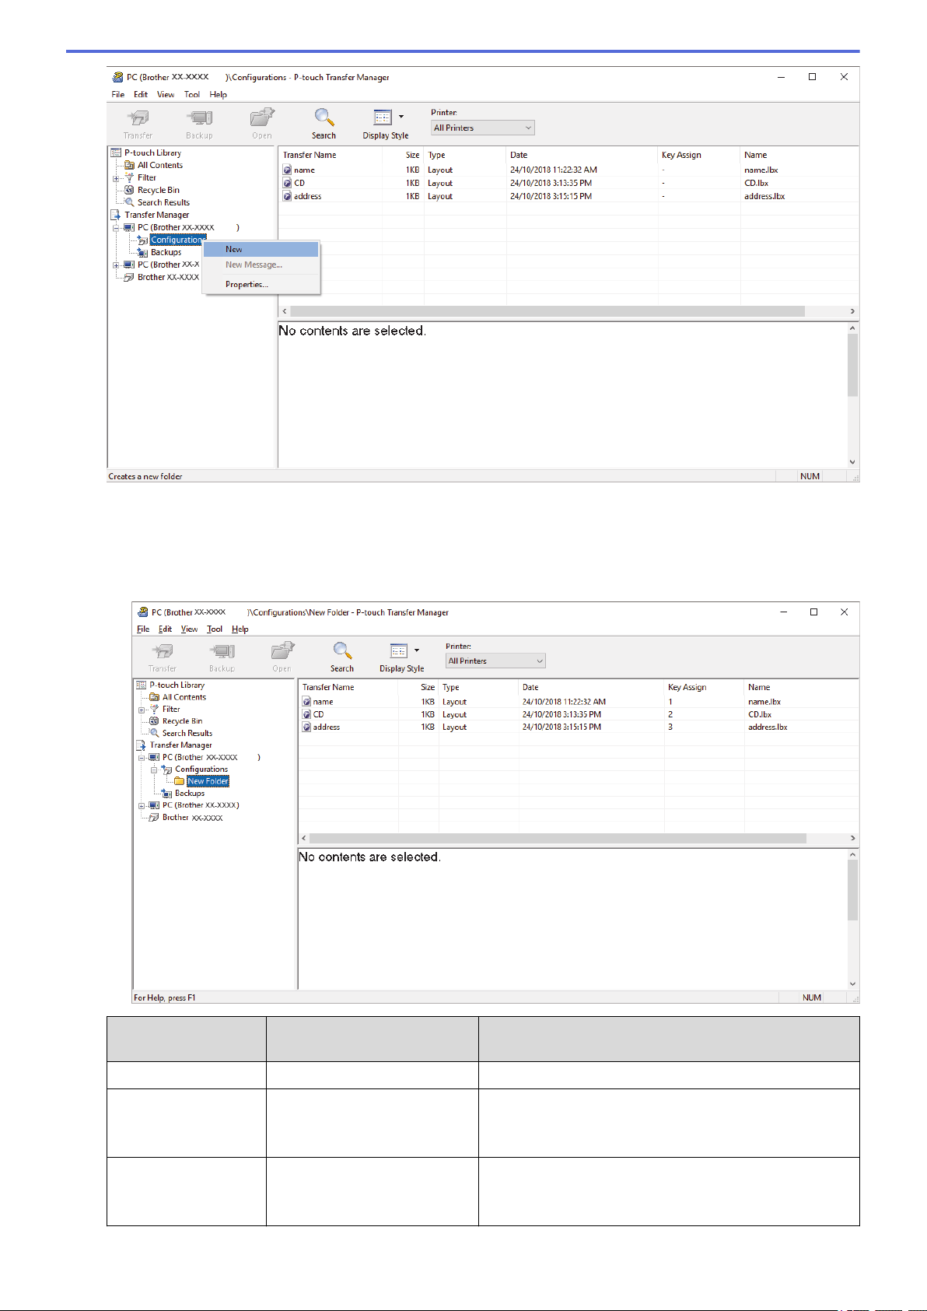Click 'For Help, press F1' status bar text
The image size is (927, 1311).
(x=165, y=997)
